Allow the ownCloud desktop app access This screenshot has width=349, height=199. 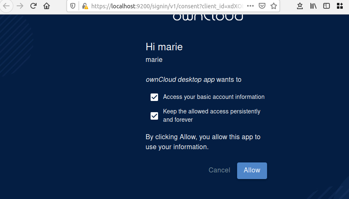[x=252, y=170]
